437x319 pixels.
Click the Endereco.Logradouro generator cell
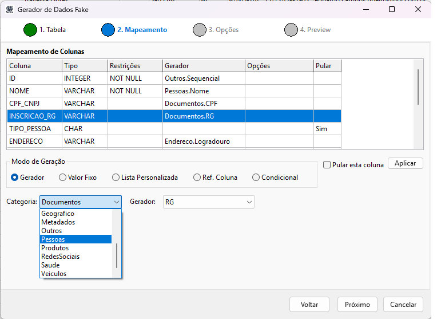(x=204, y=141)
